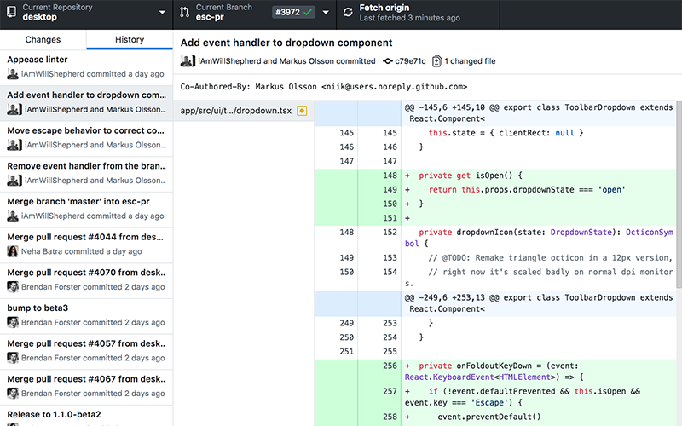This screenshot has height=426, width=682.
Task: Click the repository icon beside desktop
Action: click(x=12, y=12)
